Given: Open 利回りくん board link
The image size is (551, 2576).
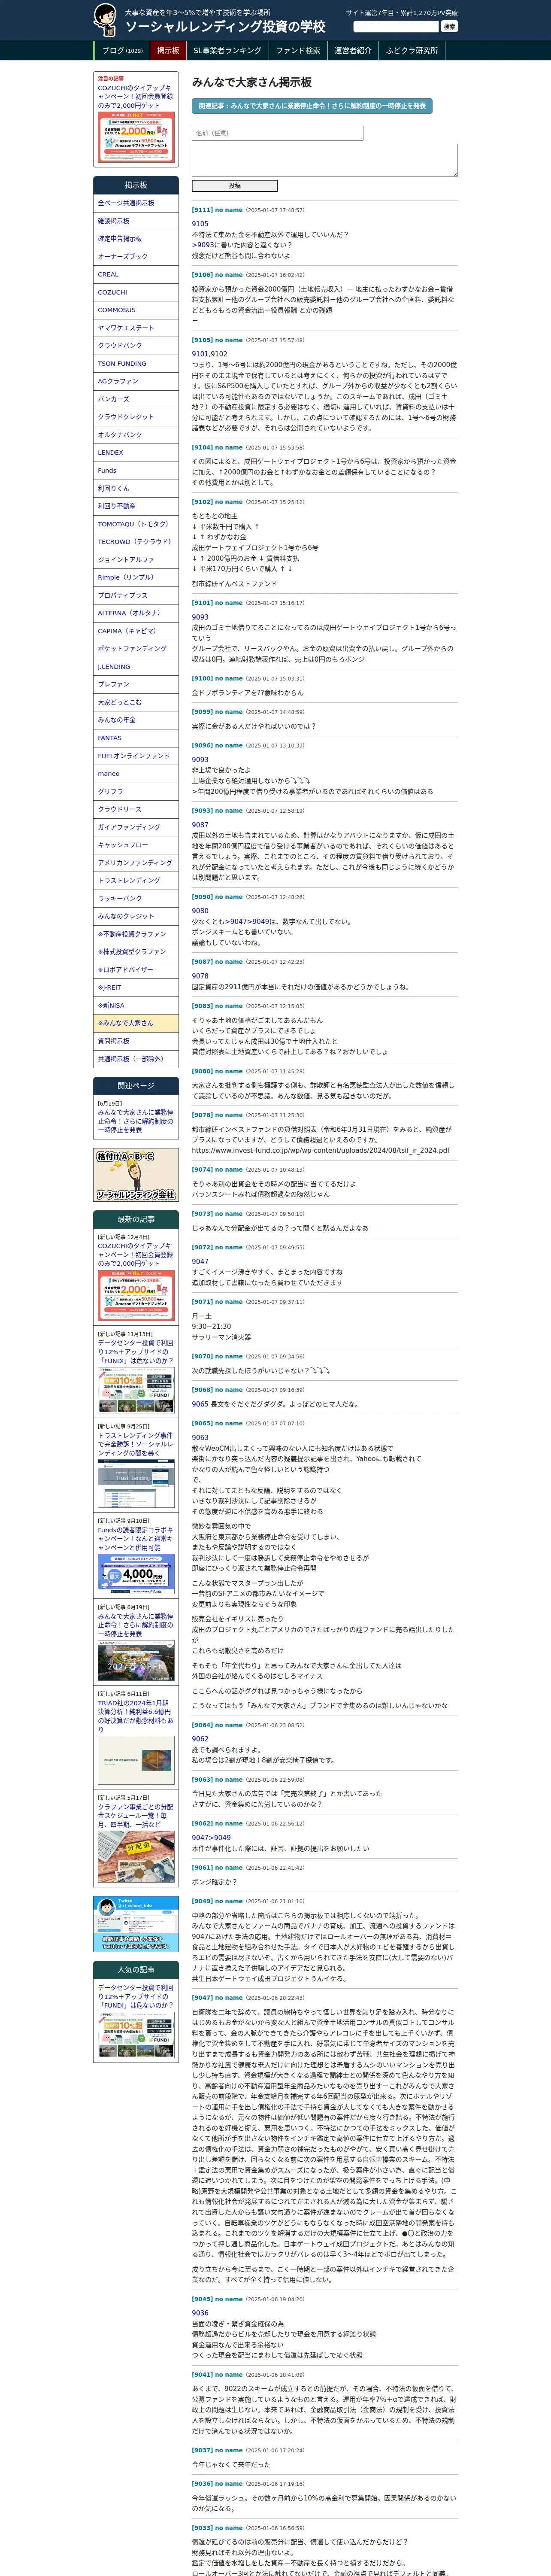Looking at the screenshot, I should point(136,488).
